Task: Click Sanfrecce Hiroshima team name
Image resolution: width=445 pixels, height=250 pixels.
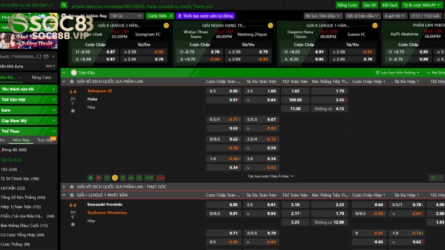Action: [x=107, y=213]
